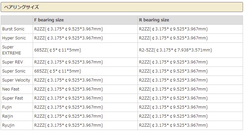Click the Super REV row label
244x131 pixels.
pos(12,62)
